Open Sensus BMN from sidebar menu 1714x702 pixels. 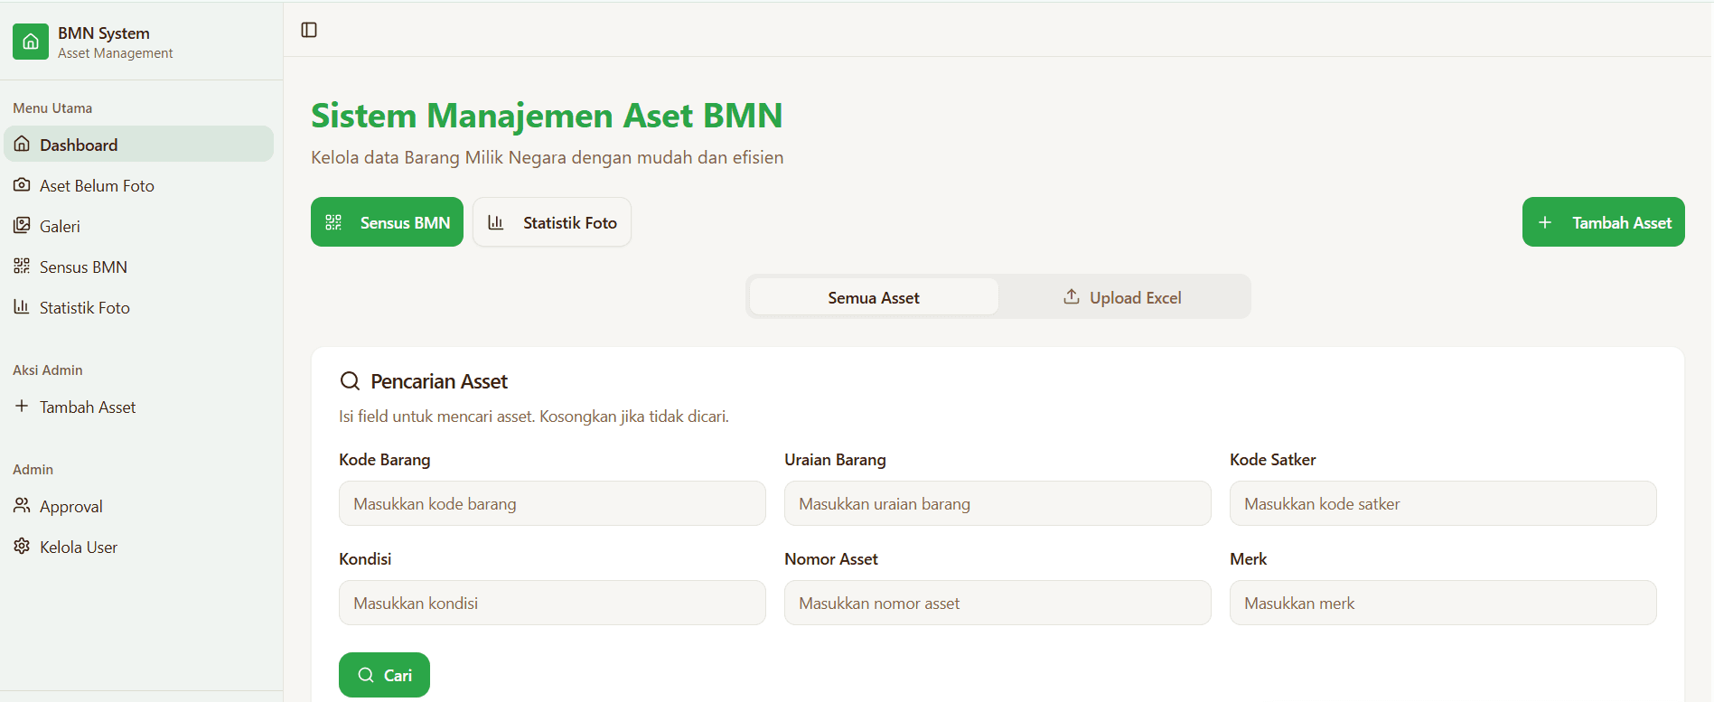click(139, 266)
